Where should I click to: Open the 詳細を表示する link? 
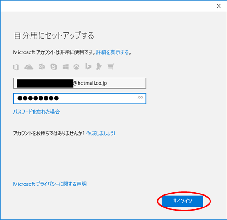pyautogui.click(x=113, y=52)
